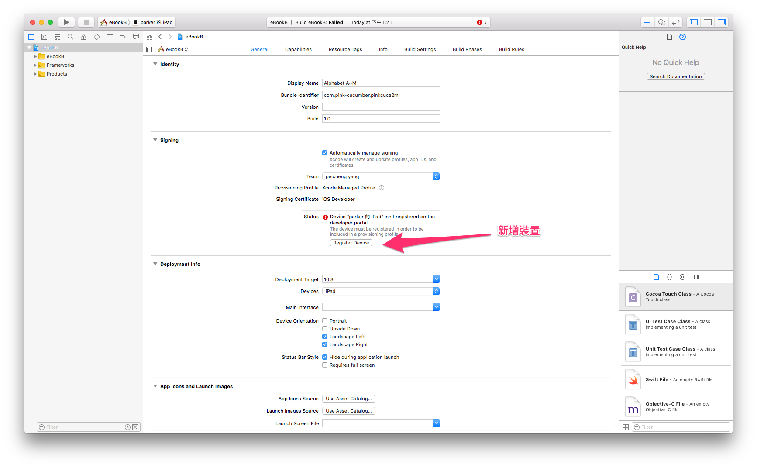Open the Issue navigator warning icon

coord(83,37)
